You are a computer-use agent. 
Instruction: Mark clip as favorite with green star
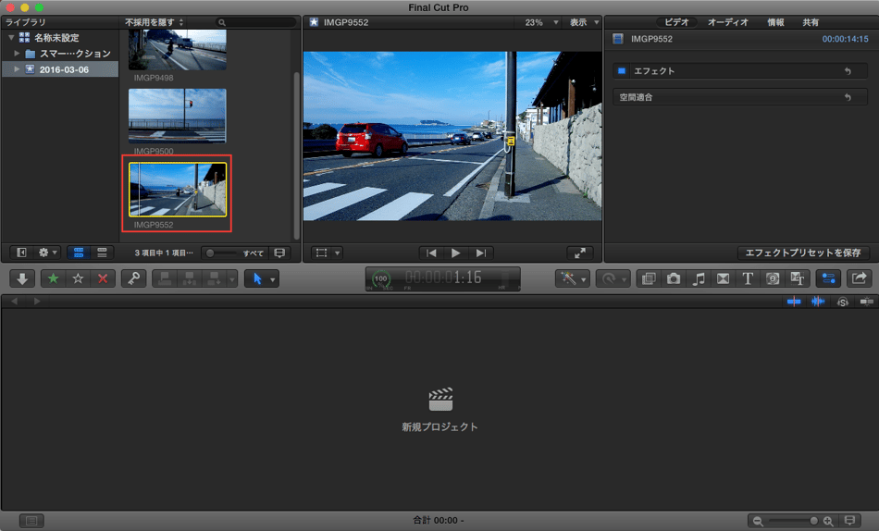coord(52,278)
